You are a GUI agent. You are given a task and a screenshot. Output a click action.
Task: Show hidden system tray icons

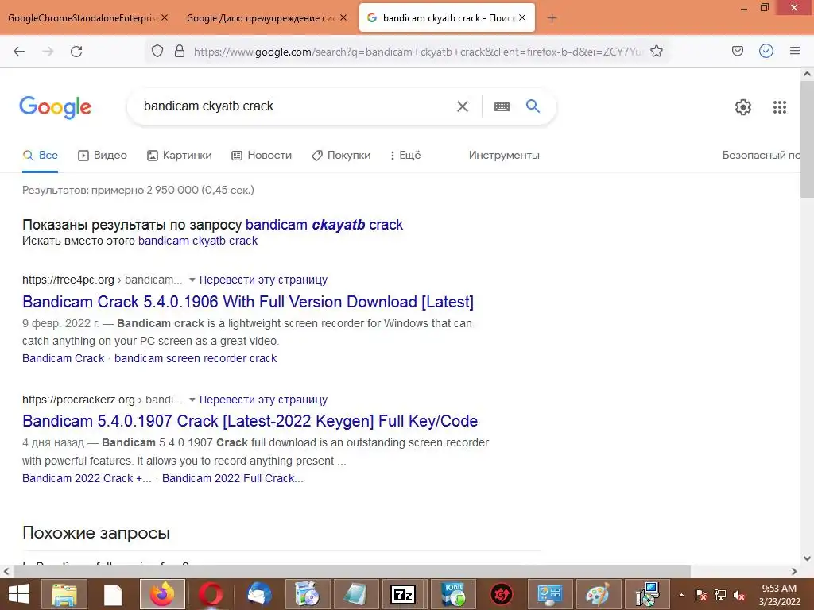click(681, 595)
